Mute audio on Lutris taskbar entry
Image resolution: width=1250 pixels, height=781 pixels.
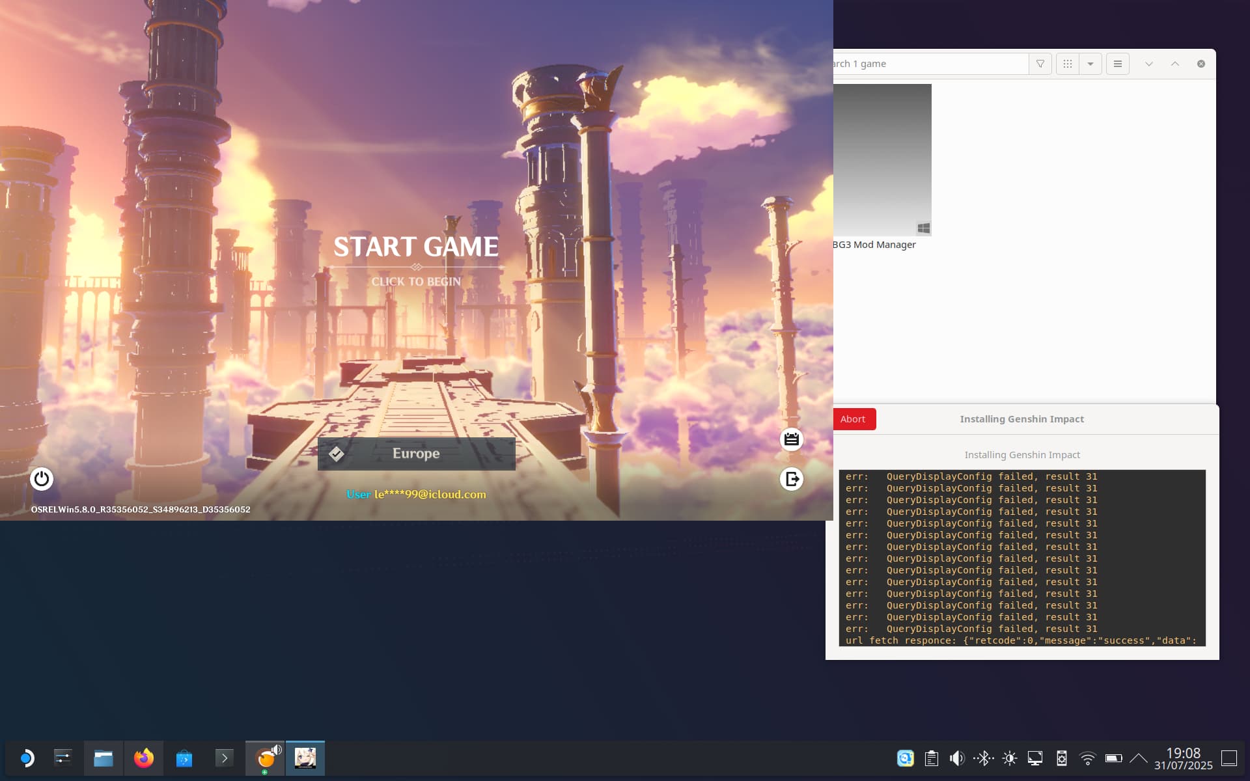(277, 750)
